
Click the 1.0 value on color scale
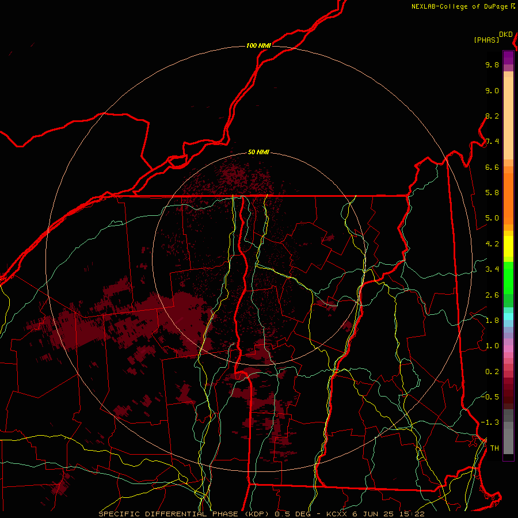(x=492, y=346)
